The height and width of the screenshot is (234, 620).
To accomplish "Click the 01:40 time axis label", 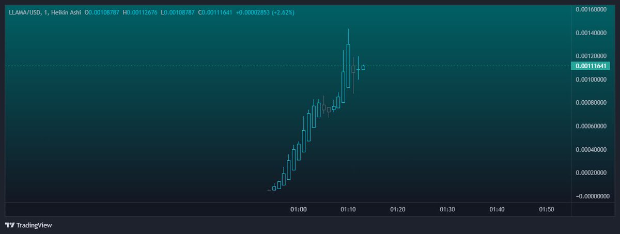I will 497,209.
